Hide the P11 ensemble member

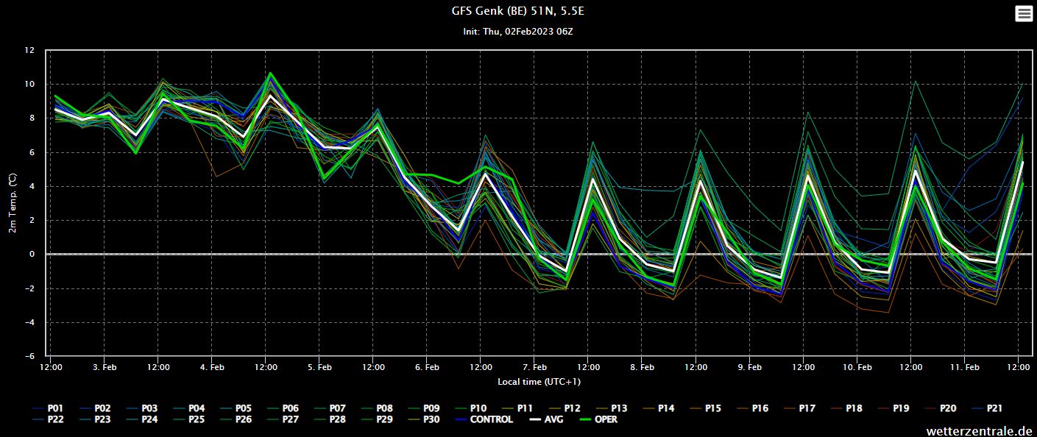tap(519, 408)
